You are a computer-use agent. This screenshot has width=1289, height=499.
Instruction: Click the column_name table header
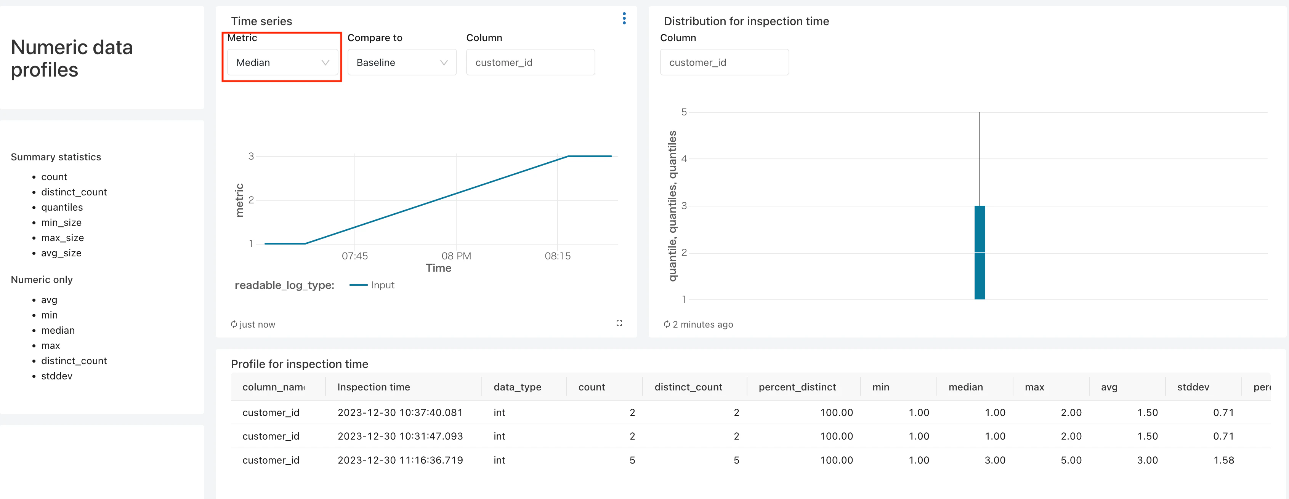[x=273, y=387]
